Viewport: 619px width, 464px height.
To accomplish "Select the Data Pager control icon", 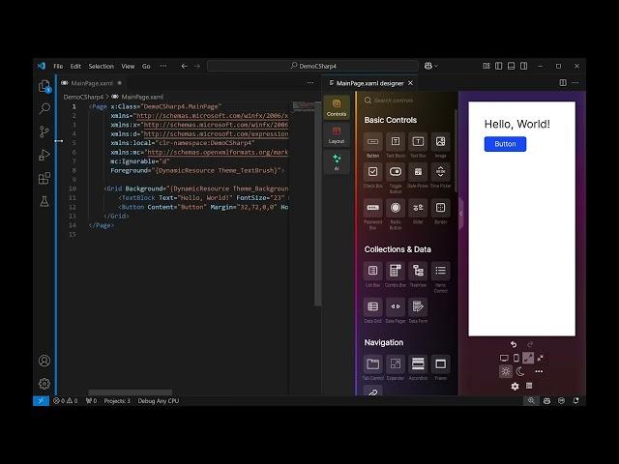I will coord(396,307).
